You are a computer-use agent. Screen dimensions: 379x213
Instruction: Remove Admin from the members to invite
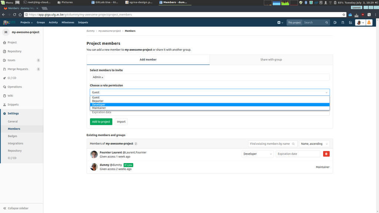click(103, 78)
